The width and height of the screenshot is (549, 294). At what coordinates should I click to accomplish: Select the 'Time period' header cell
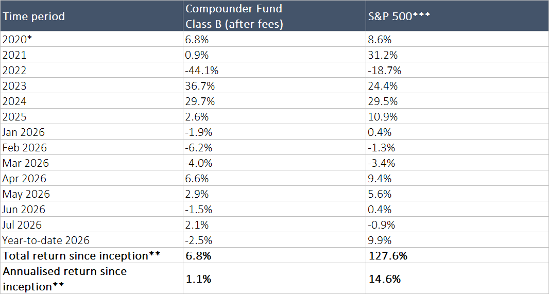(x=91, y=16)
